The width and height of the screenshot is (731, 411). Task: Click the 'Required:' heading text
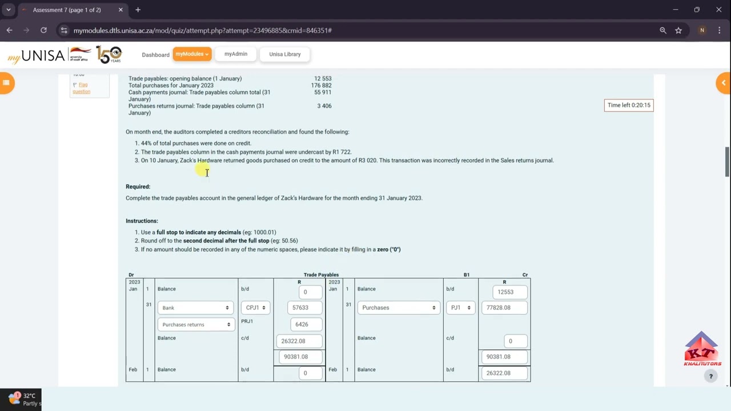138,187
